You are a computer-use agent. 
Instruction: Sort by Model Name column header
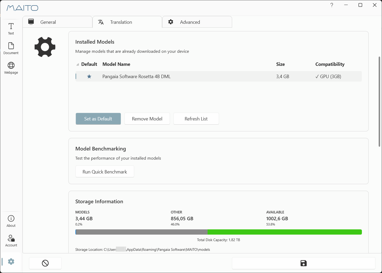click(116, 64)
